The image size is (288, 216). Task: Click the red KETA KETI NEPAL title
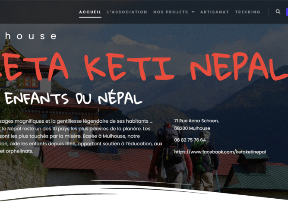(x=143, y=67)
